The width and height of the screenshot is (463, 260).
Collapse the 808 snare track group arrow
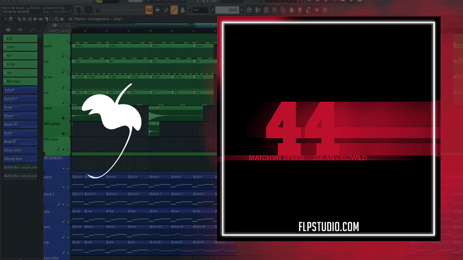click(x=64, y=149)
